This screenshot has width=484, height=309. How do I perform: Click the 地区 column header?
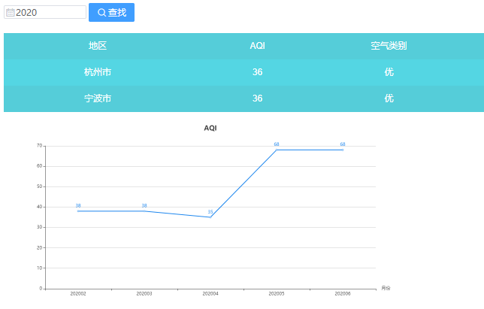tap(98, 46)
